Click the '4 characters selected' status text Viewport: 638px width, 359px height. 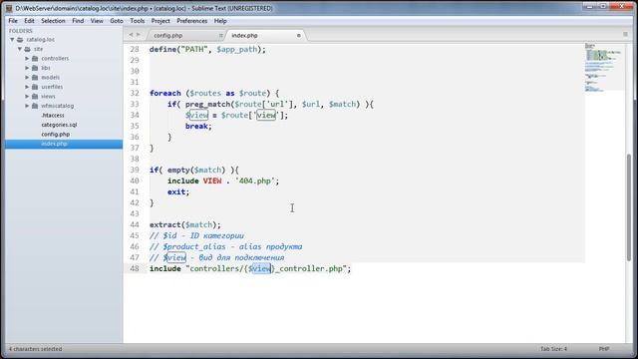pos(36,349)
